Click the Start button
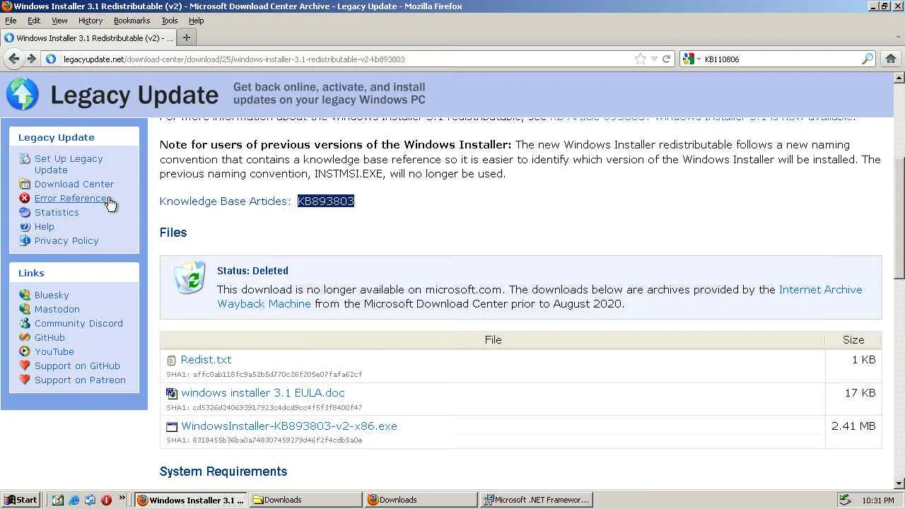Viewport: 905px width, 509px height. [21, 500]
